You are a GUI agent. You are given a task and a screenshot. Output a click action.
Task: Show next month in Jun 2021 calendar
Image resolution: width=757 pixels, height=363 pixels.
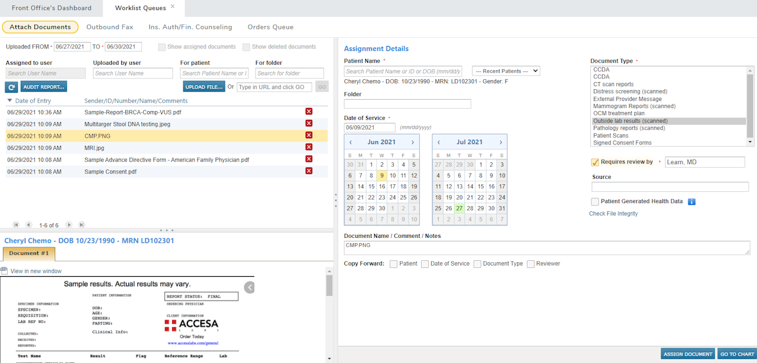pyautogui.click(x=413, y=142)
